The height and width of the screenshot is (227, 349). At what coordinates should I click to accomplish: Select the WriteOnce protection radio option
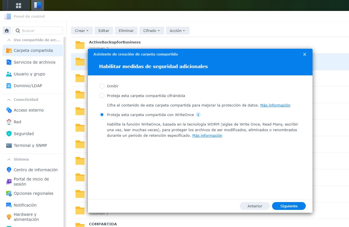pos(102,115)
